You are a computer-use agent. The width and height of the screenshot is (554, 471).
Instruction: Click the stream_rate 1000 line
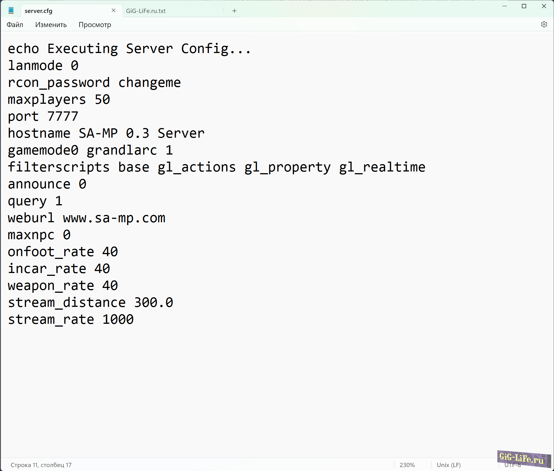point(70,319)
